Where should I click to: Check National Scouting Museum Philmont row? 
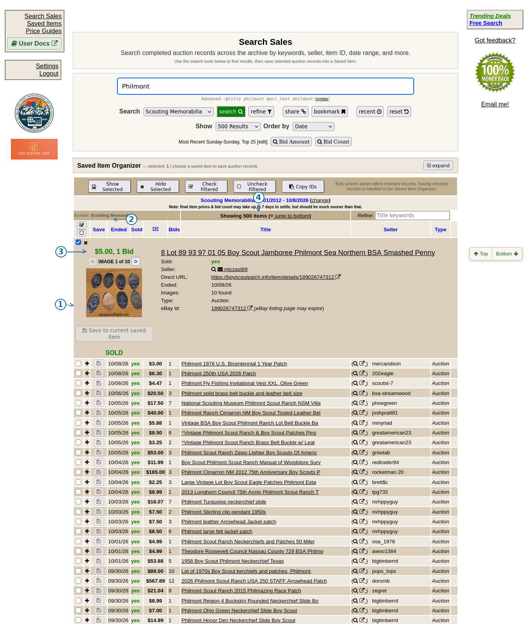[78, 403]
